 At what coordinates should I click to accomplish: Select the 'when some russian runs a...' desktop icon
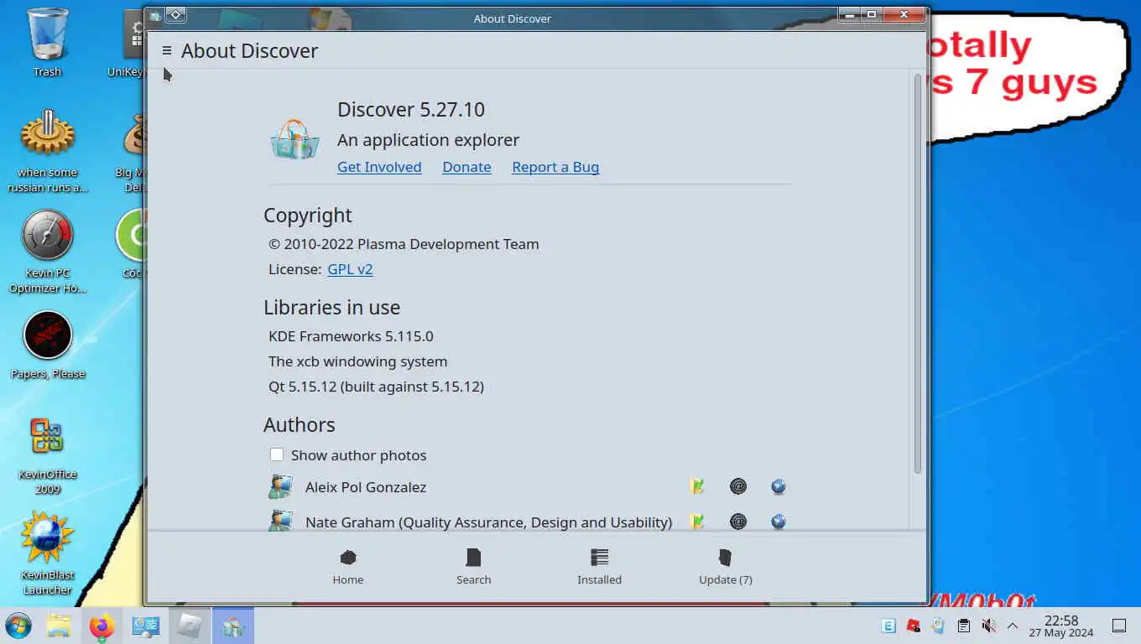pos(48,151)
